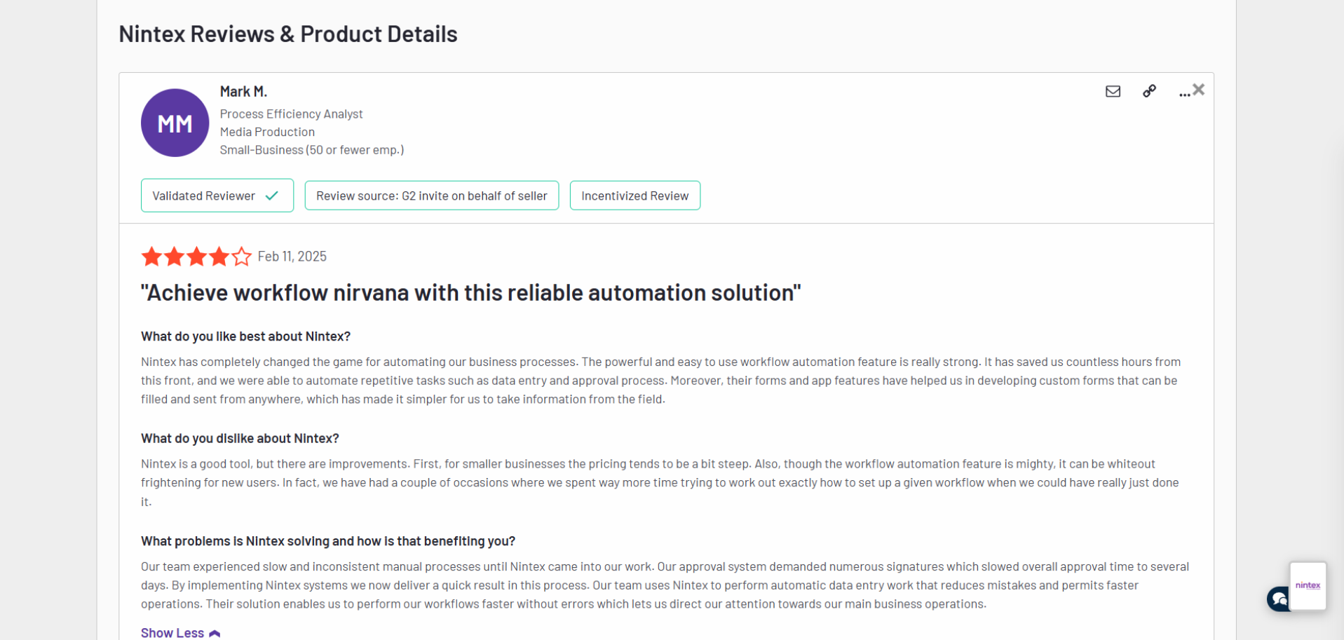Click the MM reviewer avatar
The width and height of the screenshot is (1344, 640).
tap(175, 122)
